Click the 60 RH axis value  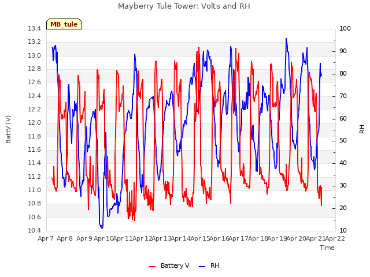point(343,119)
